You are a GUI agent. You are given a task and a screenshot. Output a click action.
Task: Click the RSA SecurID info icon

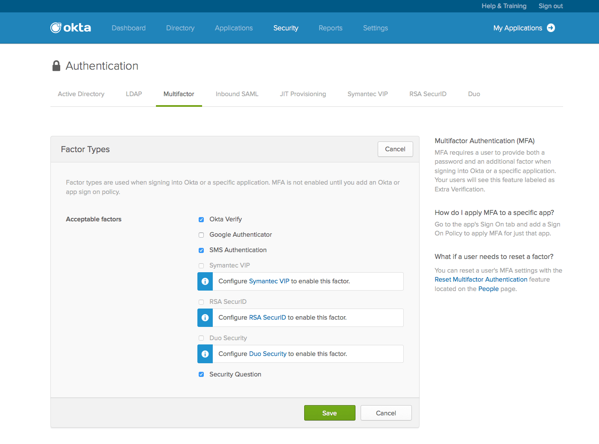[205, 318]
